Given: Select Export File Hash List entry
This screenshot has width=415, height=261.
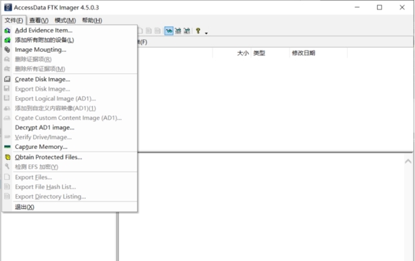Looking at the screenshot, I should click(x=69, y=187).
